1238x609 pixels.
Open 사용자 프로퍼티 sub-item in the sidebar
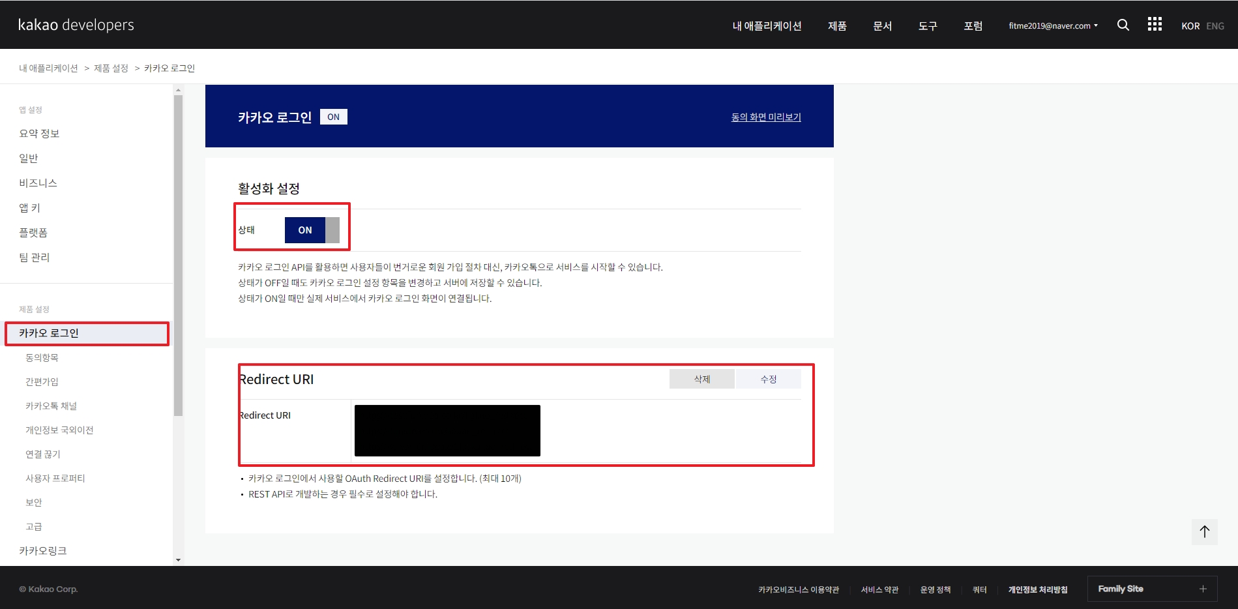click(55, 478)
